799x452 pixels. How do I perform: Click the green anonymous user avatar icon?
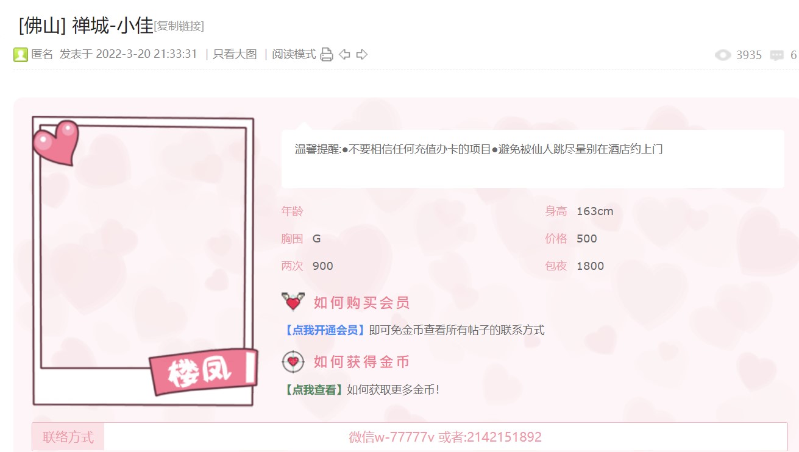coord(21,55)
